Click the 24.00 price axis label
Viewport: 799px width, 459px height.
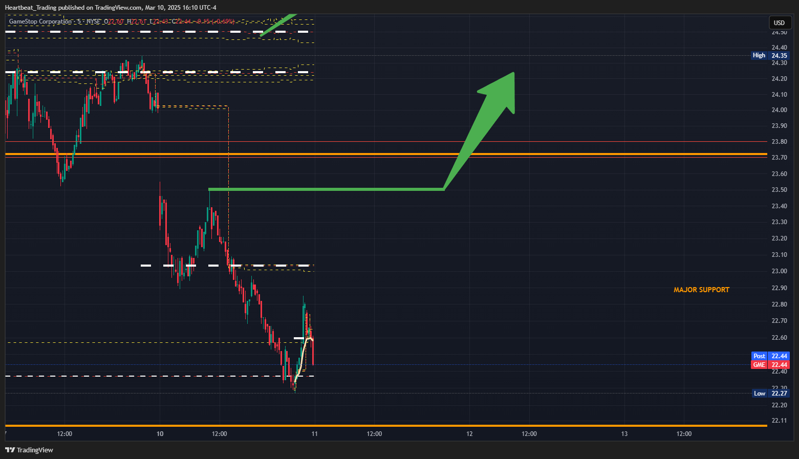pos(779,110)
